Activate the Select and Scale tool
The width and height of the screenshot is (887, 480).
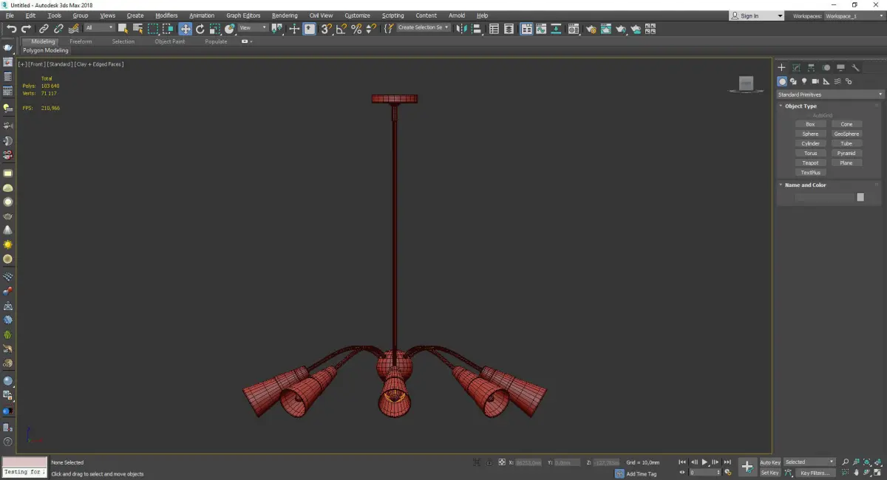click(x=214, y=29)
